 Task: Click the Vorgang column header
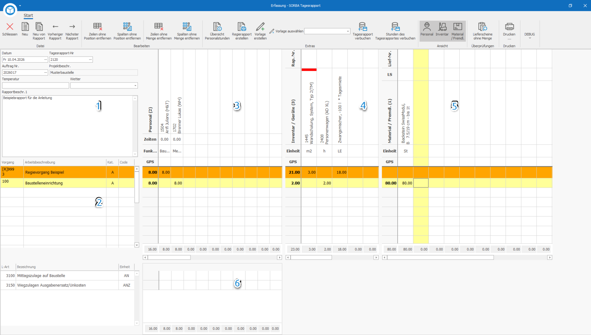12,162
